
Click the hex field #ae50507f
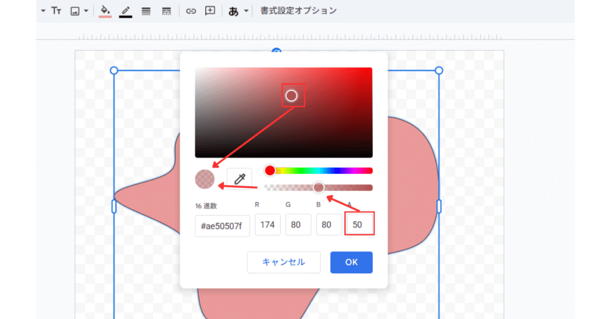click(x=222, y=226)
